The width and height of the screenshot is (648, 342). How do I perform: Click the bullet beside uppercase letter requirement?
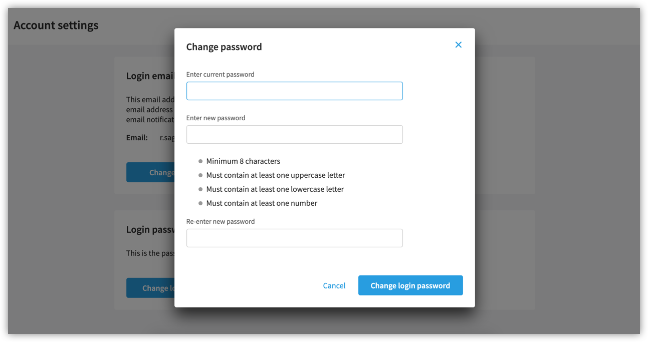(200, 175)
